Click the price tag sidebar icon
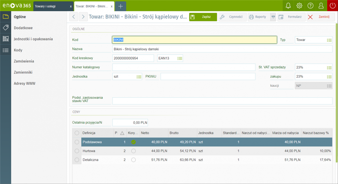The width and height of the screenshot is (338, 184). point(5,28)
